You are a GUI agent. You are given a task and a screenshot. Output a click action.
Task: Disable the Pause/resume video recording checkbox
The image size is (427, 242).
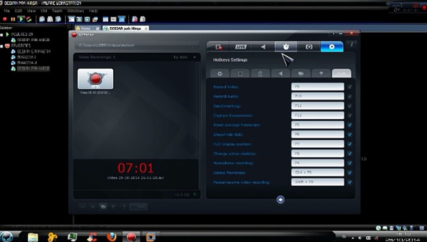point(350,182)
